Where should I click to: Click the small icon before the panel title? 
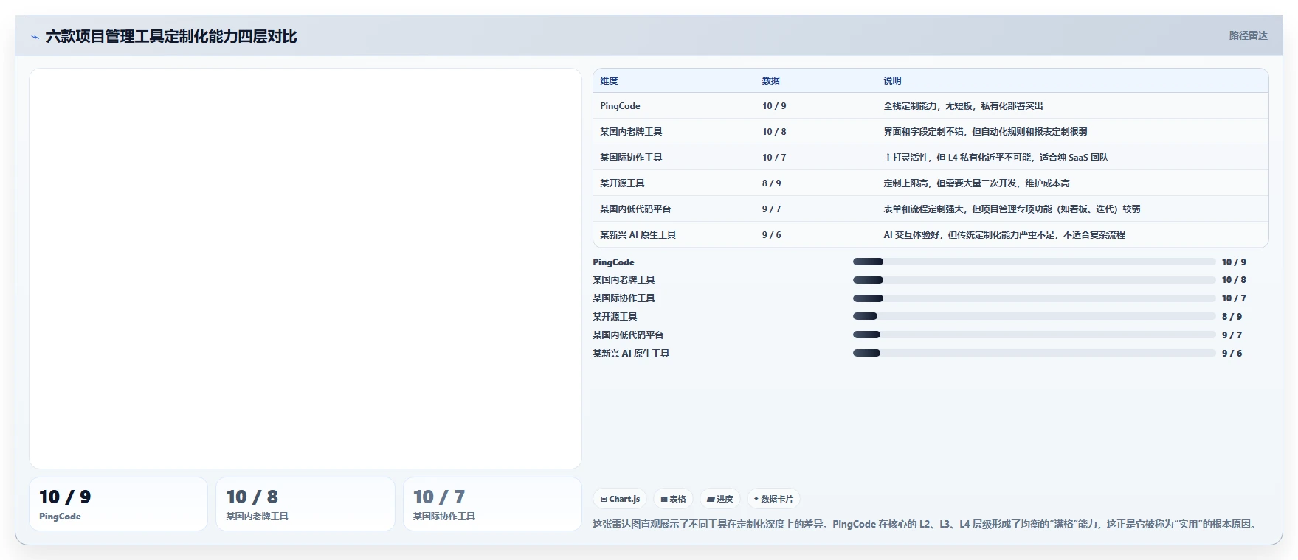(35, 37)
